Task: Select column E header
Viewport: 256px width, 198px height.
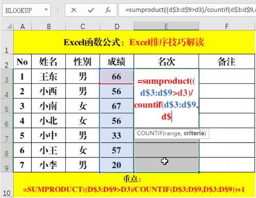Action: tap(166, 26)
